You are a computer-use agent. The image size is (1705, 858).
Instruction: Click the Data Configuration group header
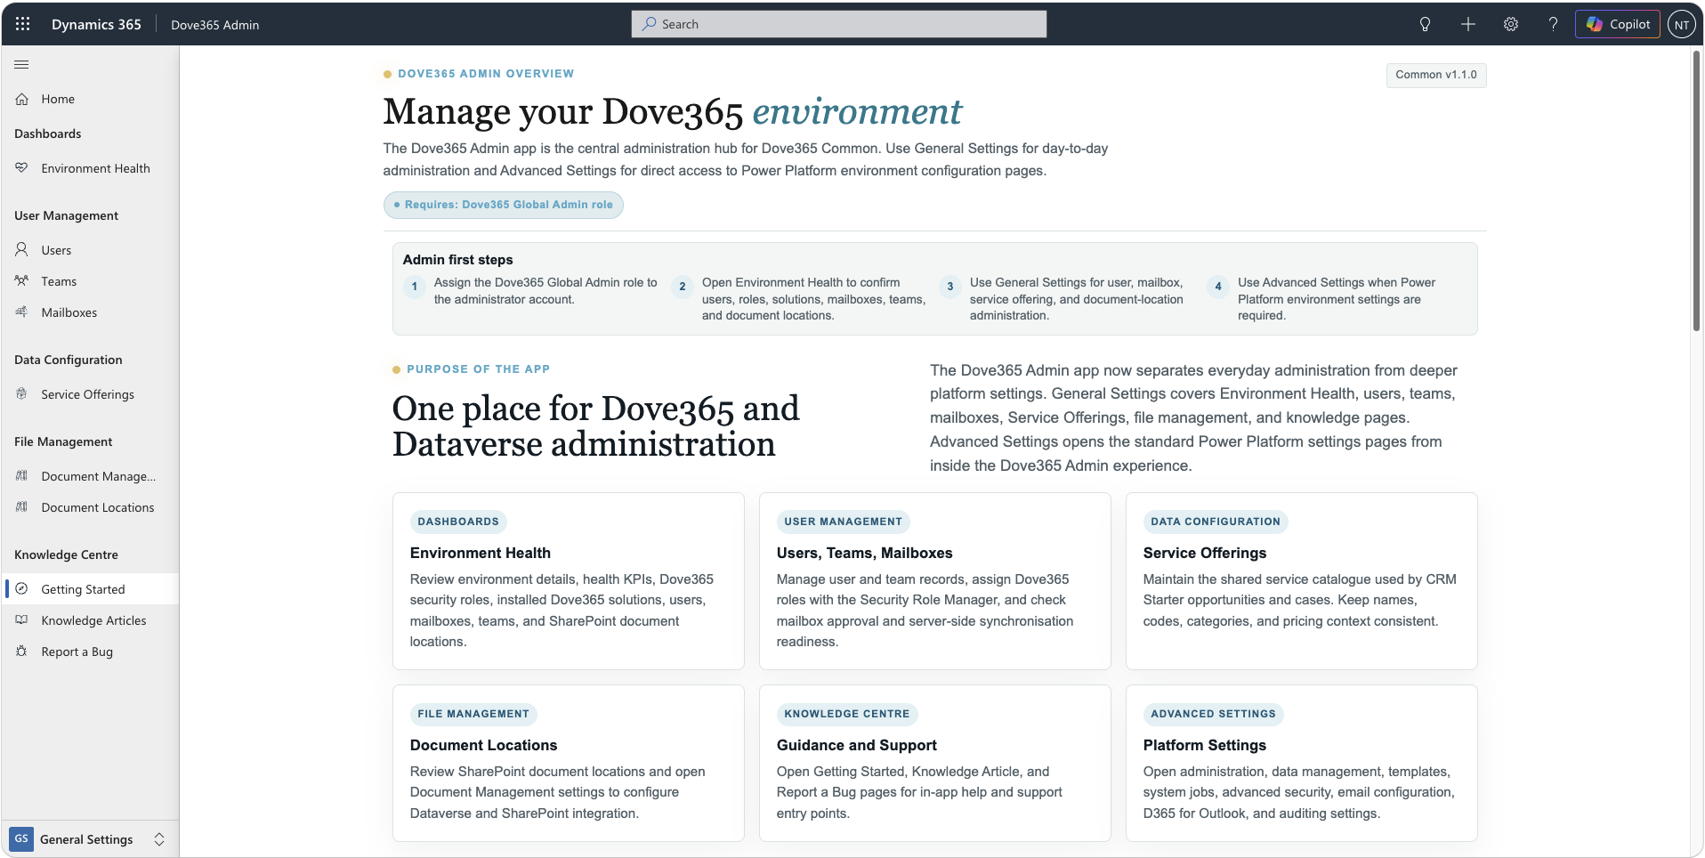69,360
